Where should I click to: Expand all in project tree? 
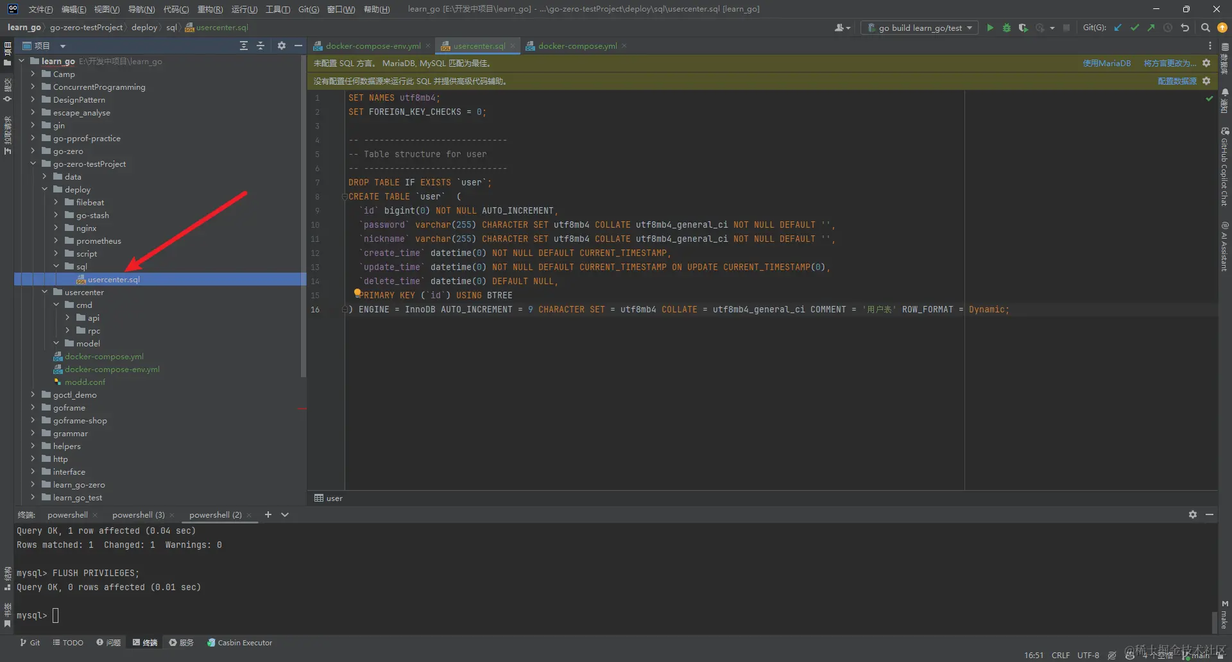pos(244,46)
